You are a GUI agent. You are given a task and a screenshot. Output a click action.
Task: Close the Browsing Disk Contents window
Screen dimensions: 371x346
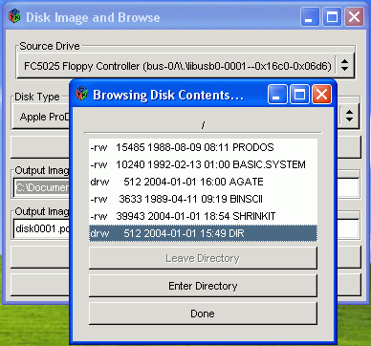[x=321, y=95]
